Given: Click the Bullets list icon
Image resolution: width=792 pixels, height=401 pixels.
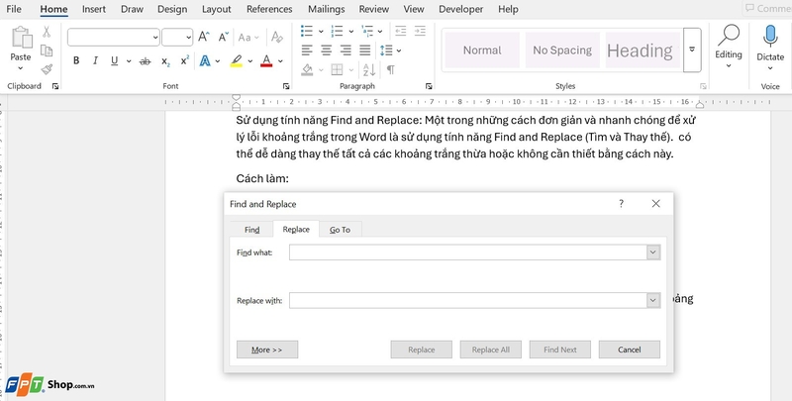Looking at the screenshot, I should 307,32.
